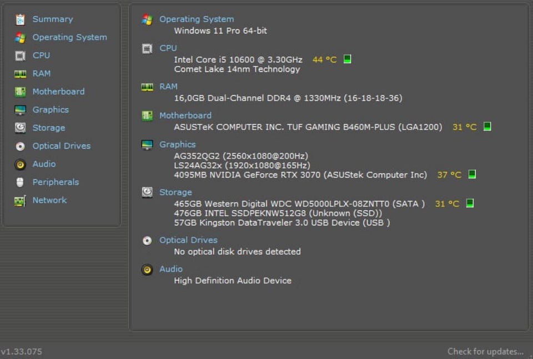The height and width of the screenshot is (359, 533).
Task: Open the Audio sidebar entry
Action: (44, 164)
